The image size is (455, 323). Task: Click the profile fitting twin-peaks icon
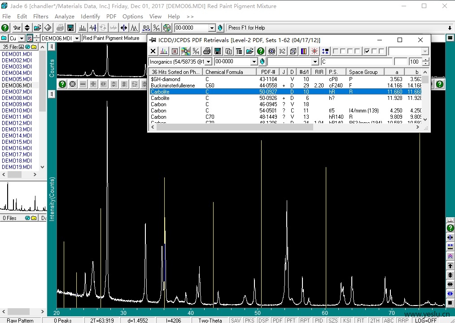pyautogui.click(x=134, y=28)
